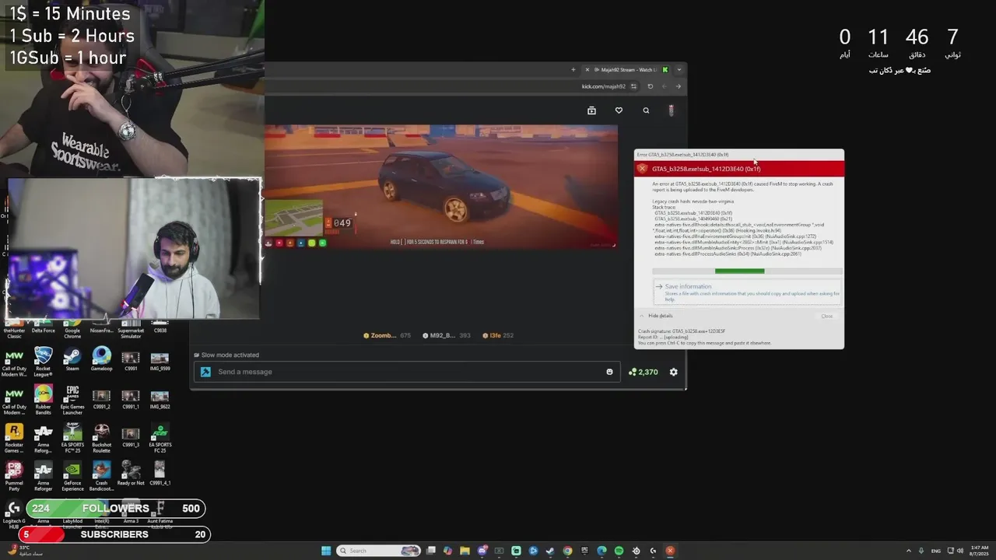The height and width of the screenshot is (560, 996).
Task: Open the emoji picker in the chat box
Action: pyautogui.click(x=609, y=372)
